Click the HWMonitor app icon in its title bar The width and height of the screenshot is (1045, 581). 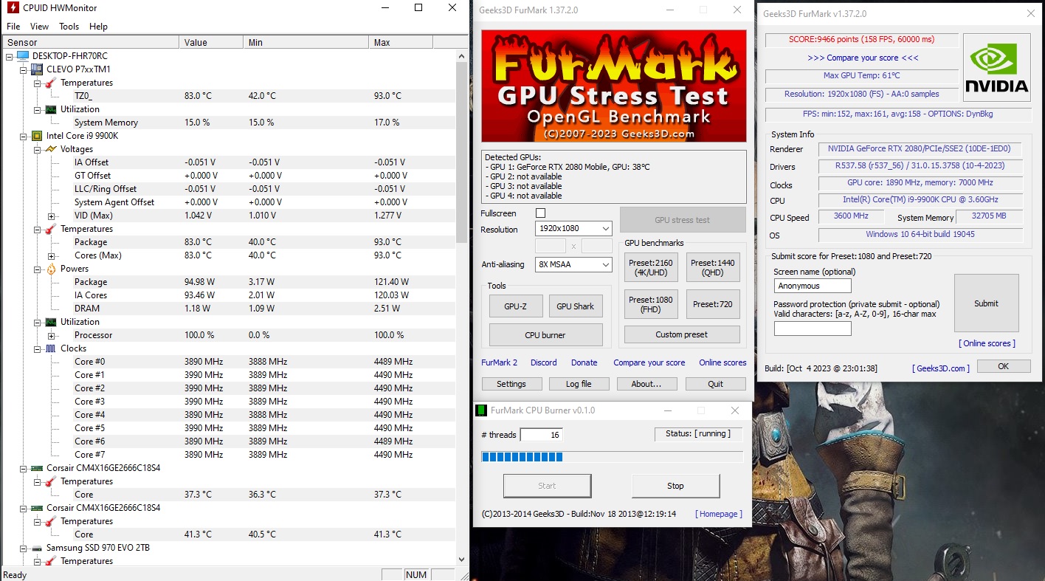click(13, 8)
